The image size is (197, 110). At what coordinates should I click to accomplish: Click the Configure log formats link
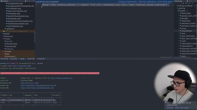pos(127,2)
